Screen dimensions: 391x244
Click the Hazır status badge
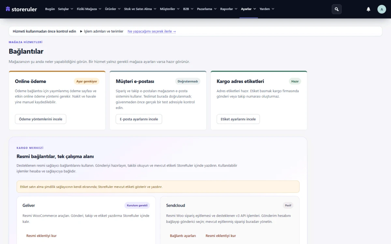[x=295, y=81]
